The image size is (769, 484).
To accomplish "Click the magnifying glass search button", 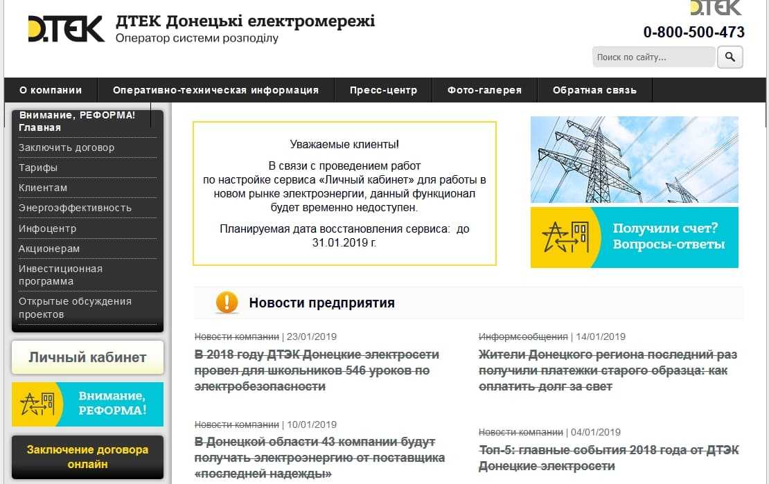I will tap(730, 57).
